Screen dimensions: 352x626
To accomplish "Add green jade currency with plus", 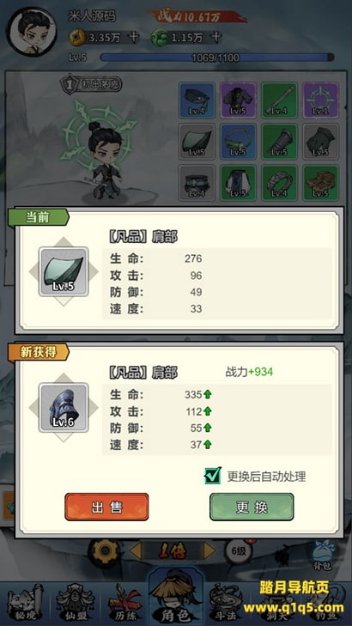I will [x=215, y=38].
